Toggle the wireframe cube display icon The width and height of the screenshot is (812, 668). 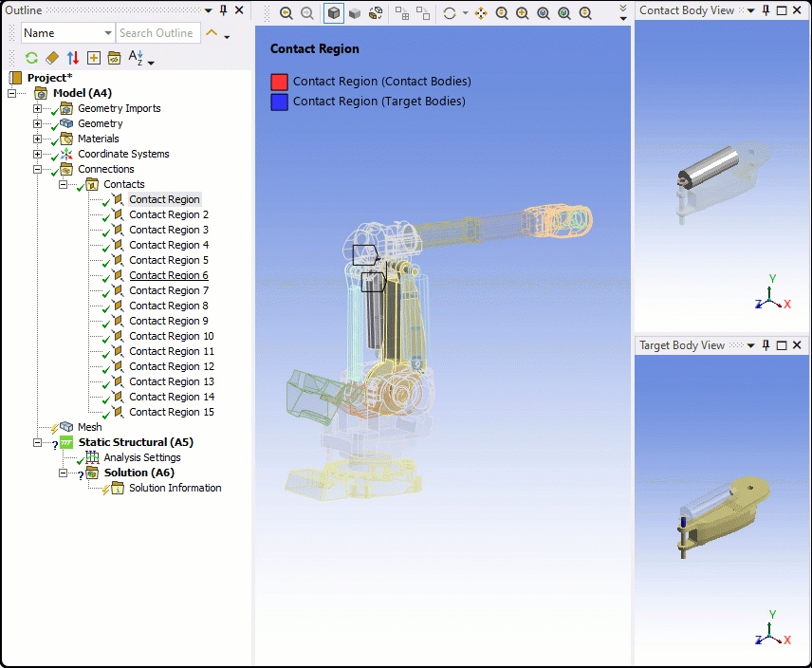[334, 13]
